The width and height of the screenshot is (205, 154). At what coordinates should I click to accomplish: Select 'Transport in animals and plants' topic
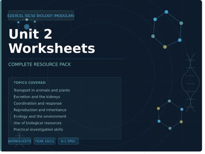(42, 90)
